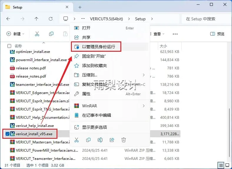
Task: Click the Share icon in context menu bottom row
Action: tap(112, 140)
